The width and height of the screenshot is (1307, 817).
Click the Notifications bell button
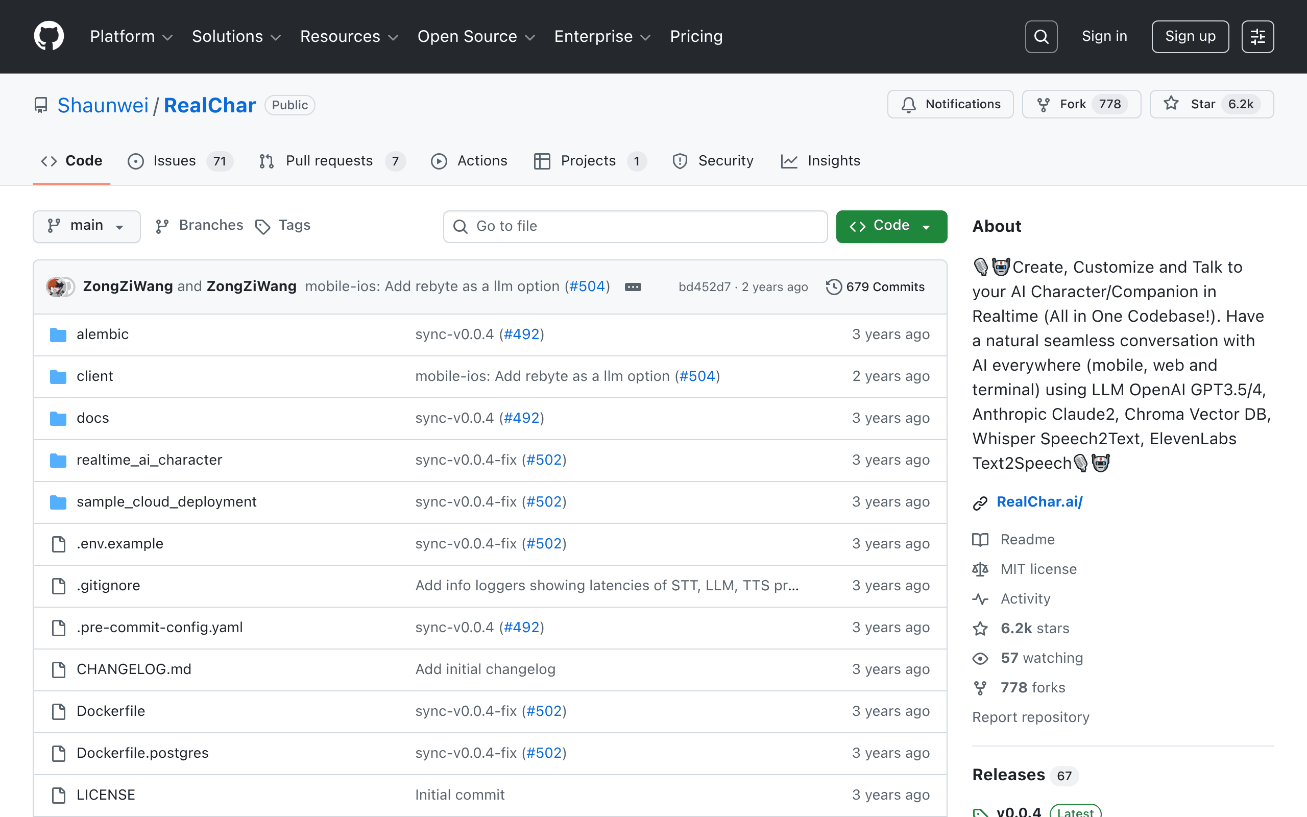pos(950,104)
